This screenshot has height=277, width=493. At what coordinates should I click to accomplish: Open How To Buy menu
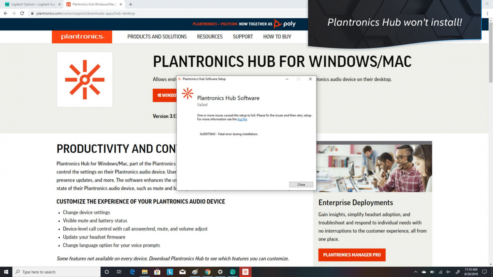click(277, 37)
